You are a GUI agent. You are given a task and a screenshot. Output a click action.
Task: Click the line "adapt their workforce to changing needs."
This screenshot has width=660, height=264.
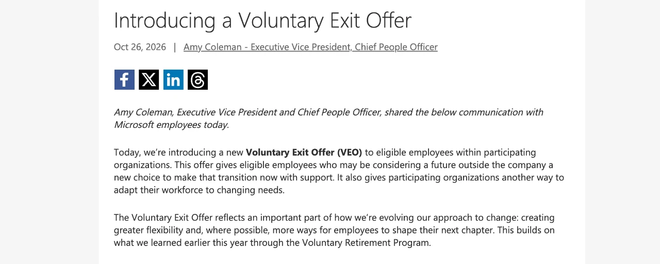point(199,190)
